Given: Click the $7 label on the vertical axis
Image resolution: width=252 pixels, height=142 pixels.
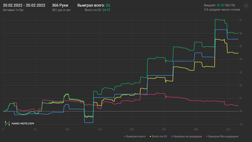Looking at the screenshot, I should (x=241, y=20).
